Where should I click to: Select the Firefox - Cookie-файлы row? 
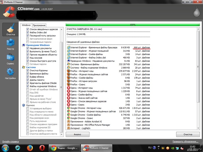point(108,78)
